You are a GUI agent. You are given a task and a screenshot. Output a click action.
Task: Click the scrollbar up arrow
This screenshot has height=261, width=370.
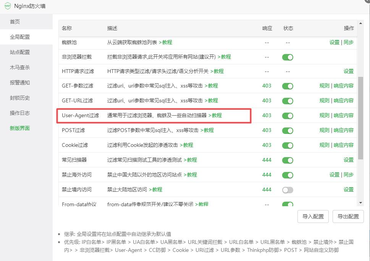coord(360,23)
